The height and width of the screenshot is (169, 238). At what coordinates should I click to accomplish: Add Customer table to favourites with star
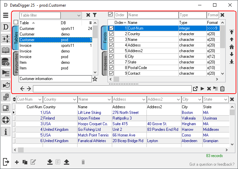click(x=95, y=79)
